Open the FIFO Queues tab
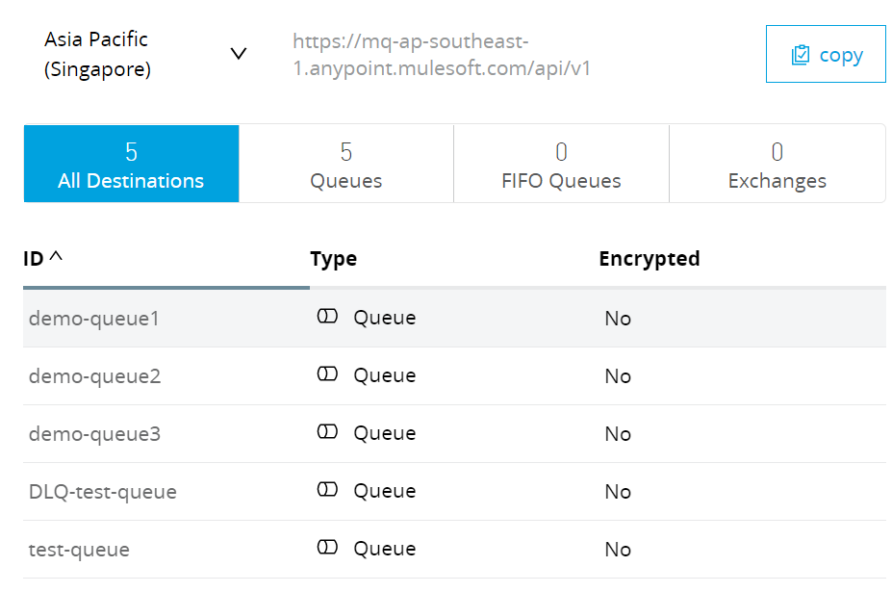The width and height of the screenshot is (892, 592). click(561, 164)
